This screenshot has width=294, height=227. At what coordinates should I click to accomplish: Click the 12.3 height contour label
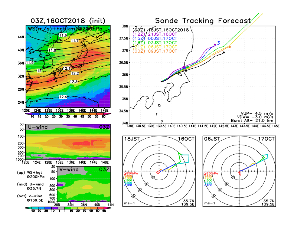[x=73, y=82]
